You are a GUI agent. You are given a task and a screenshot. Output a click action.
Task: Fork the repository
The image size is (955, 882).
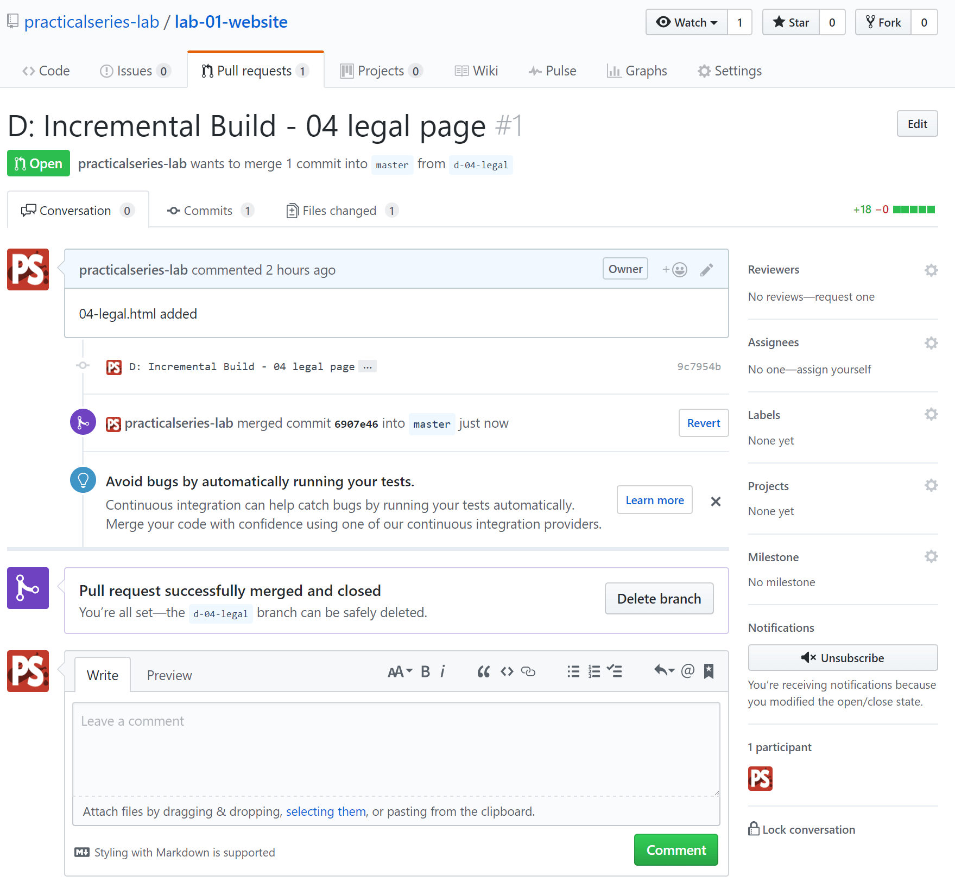tap(883, 22)
